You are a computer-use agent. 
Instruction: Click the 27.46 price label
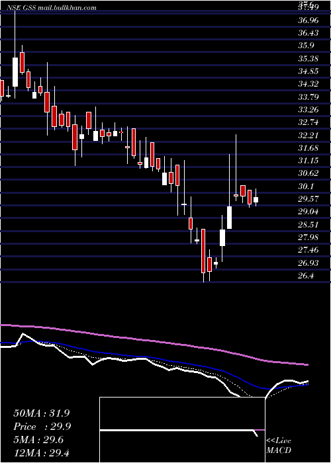[x=308, y=250]
